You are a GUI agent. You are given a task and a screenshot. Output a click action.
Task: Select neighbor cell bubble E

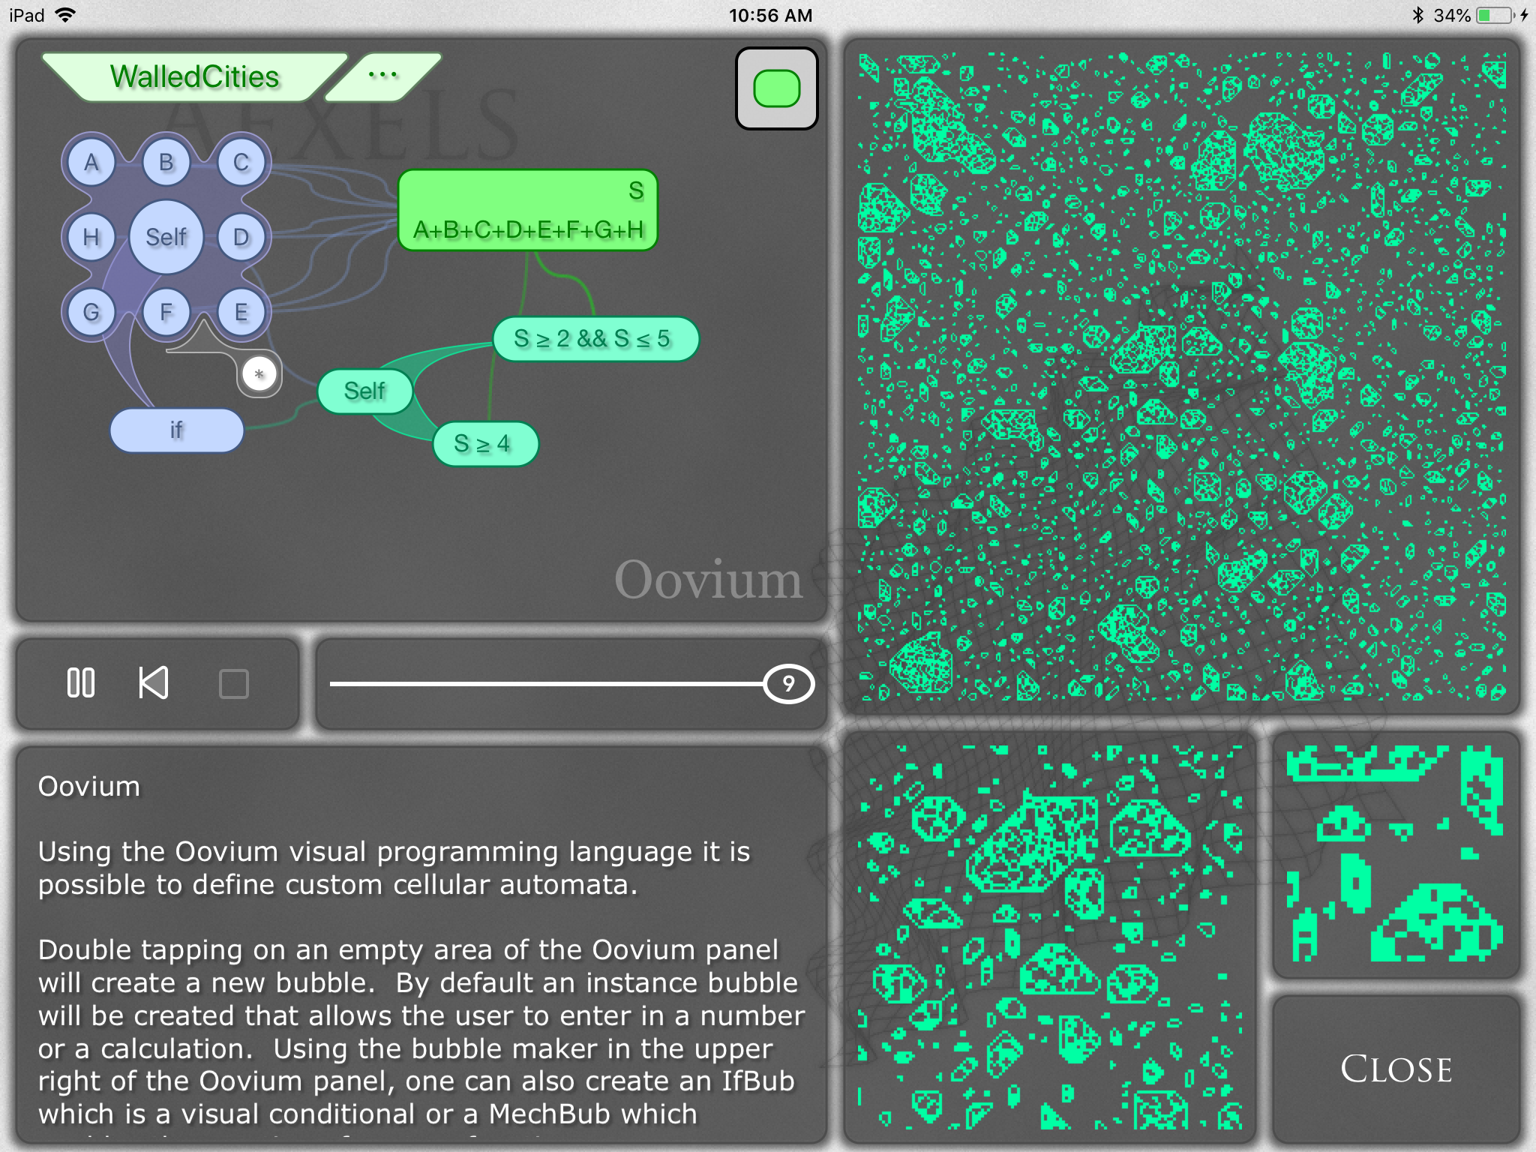point(241,312)
